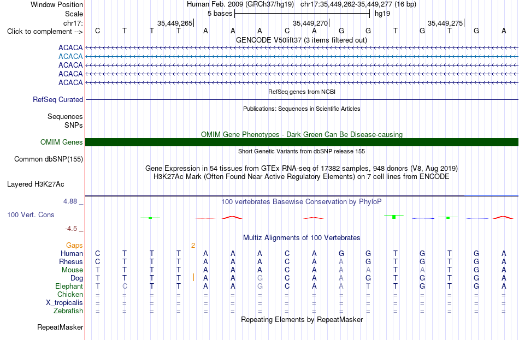The image size is (519, 340).
Task: Click the chr17: ruler label
Action: pyautogui.click(x=73, y=23)
